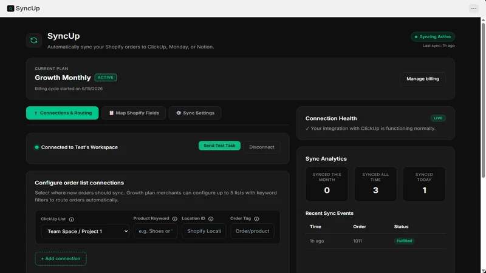Click the Time column header
The height and width of the screenshot is (273, 486).
[x=315, y=226]
